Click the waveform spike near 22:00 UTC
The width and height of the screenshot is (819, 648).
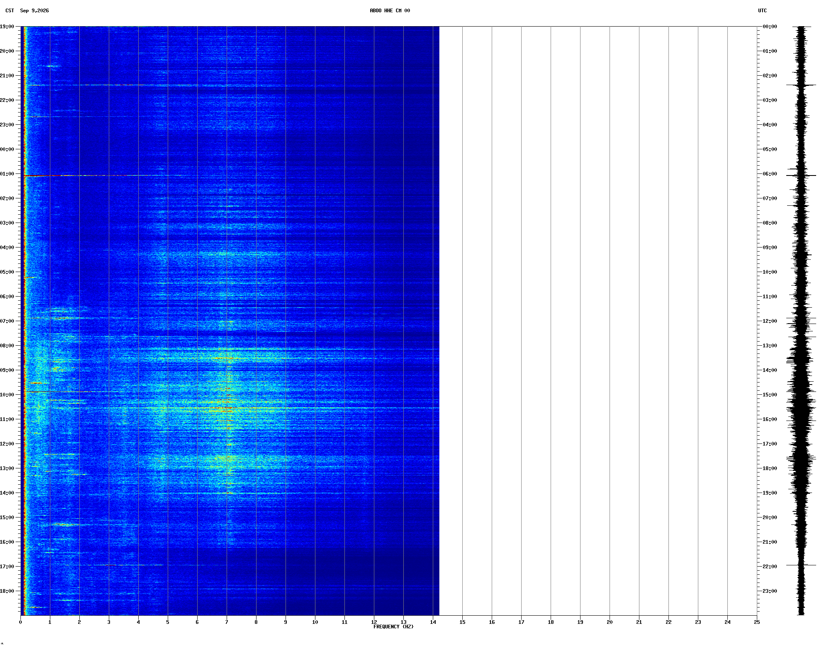[801, 565]
